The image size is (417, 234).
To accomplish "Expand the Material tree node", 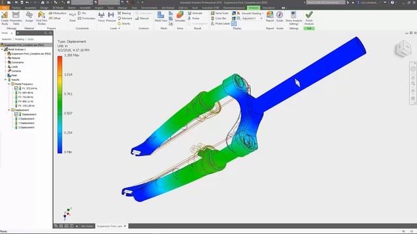I will 6,58.
